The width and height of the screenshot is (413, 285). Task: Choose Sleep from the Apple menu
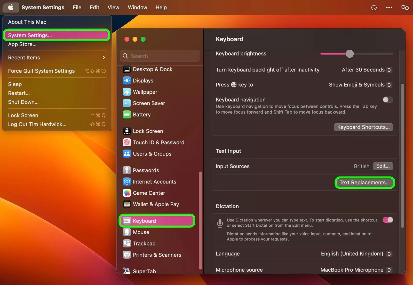[x=57, y=84]
